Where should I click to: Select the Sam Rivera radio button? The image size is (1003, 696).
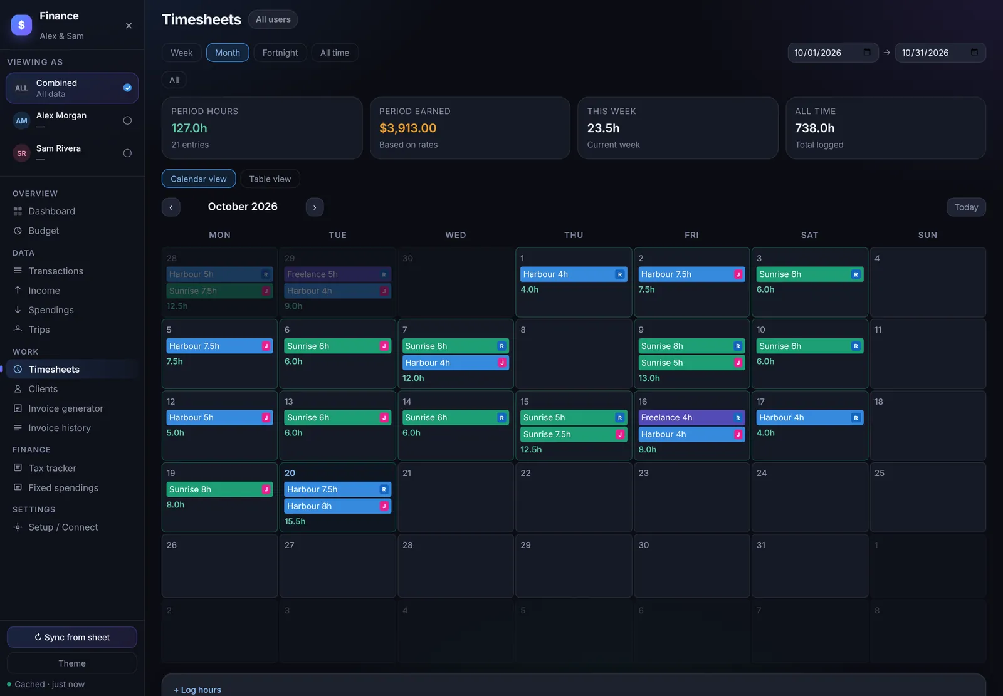pos(127,153)
